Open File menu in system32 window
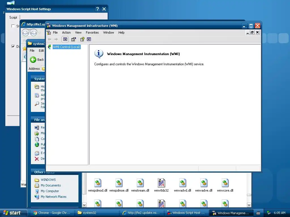The image size is (290, 217). (x=32, y=51)
